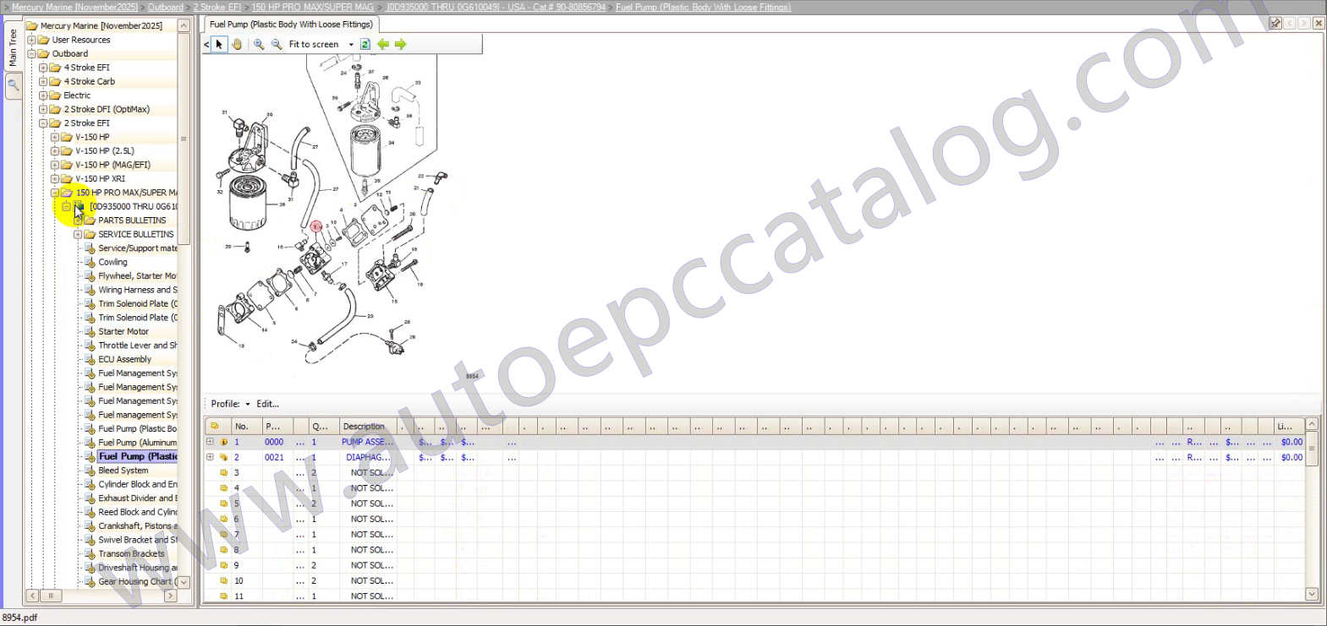Open the Fit to screen zoom dropdown
The image size is (1327, 626).
pyautogui.click(x=351, y=45)
